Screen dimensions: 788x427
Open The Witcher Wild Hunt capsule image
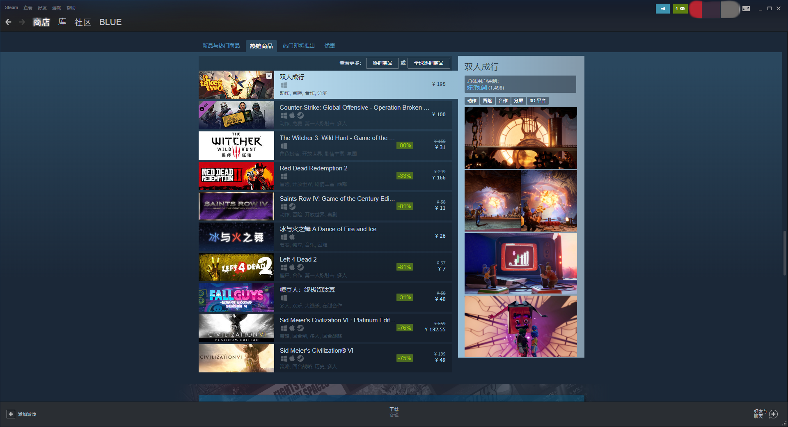(236, 146)
